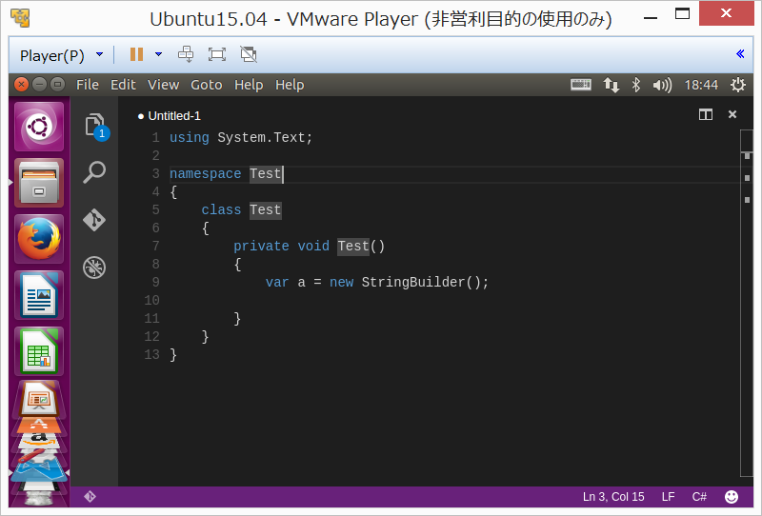
Task: Open the Files manager from the launcher
Action: point(39,183)
